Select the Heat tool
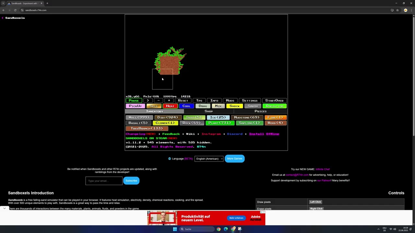Image resolution: width=415 pixels, height=233 pixels. coord(170,106)
